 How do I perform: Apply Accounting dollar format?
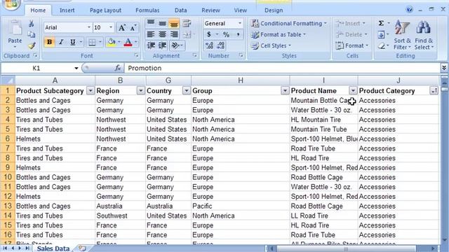pyautogui.click(x=209, y=34)
